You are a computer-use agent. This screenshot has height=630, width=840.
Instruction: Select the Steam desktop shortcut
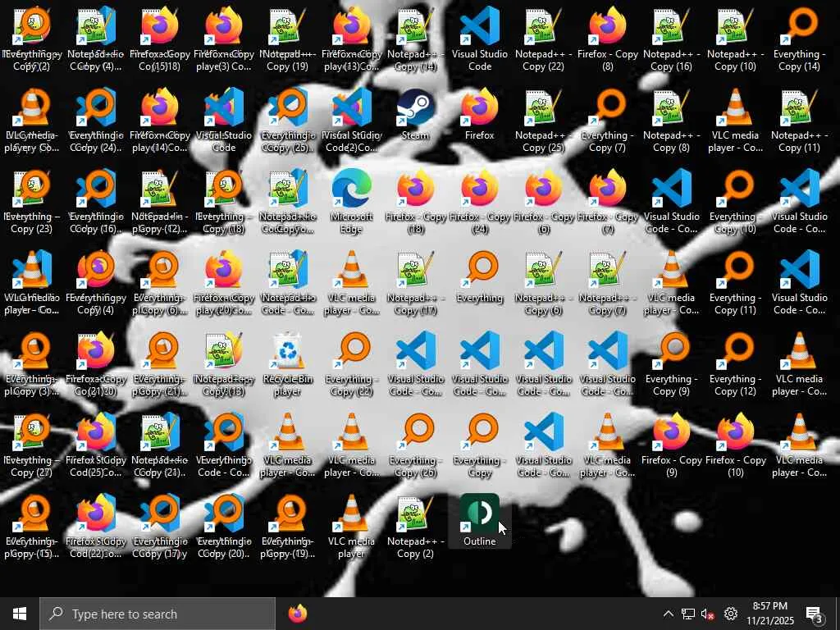415,115
